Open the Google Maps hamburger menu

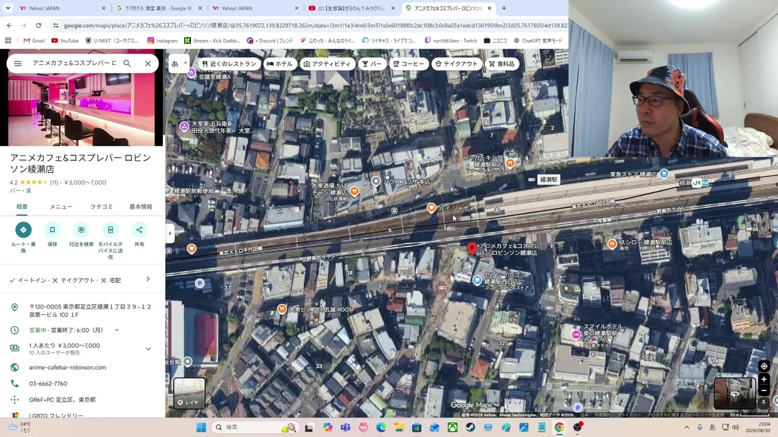18,63
